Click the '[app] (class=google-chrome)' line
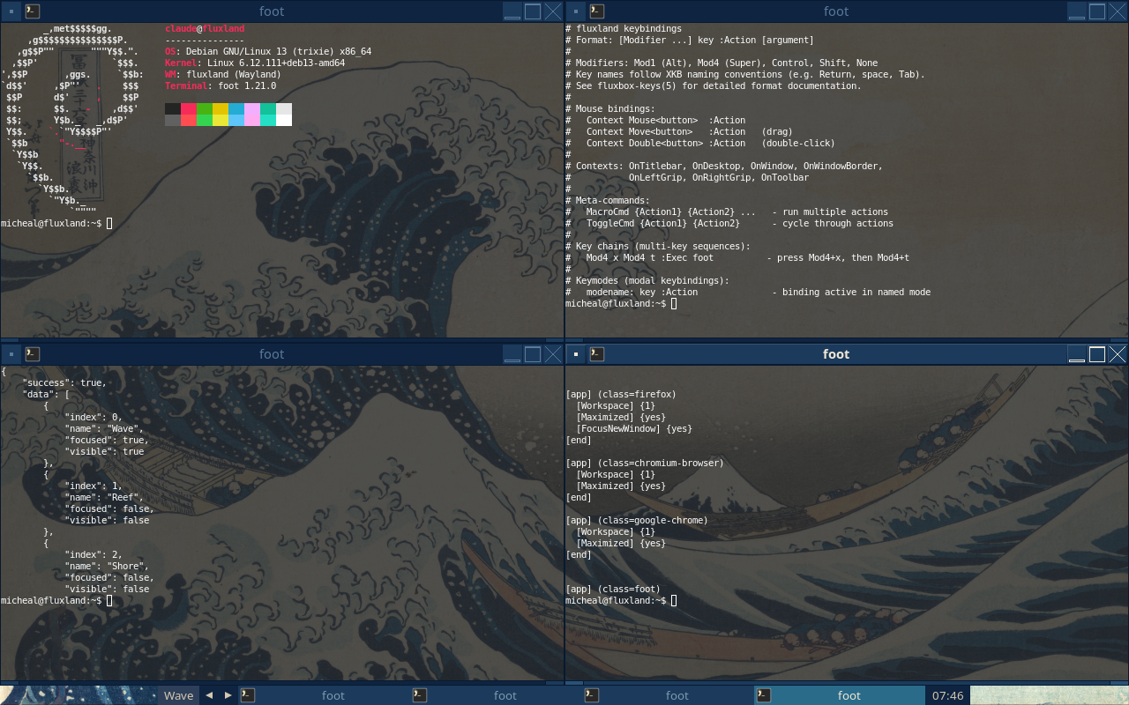 [637, 520]
